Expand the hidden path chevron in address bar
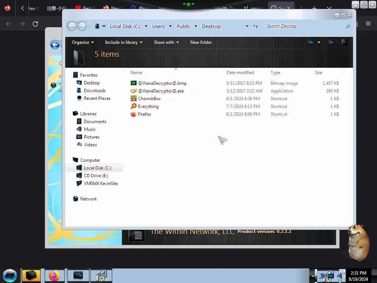Viewport: 377px width, 283px height. click(104, 26)
